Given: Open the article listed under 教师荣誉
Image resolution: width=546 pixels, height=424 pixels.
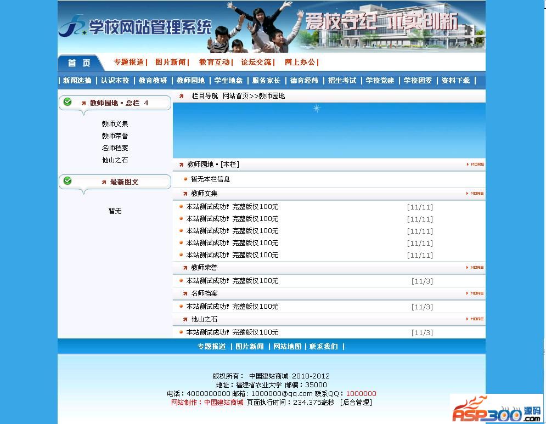Looking at the screenshot, I should 232,281.
